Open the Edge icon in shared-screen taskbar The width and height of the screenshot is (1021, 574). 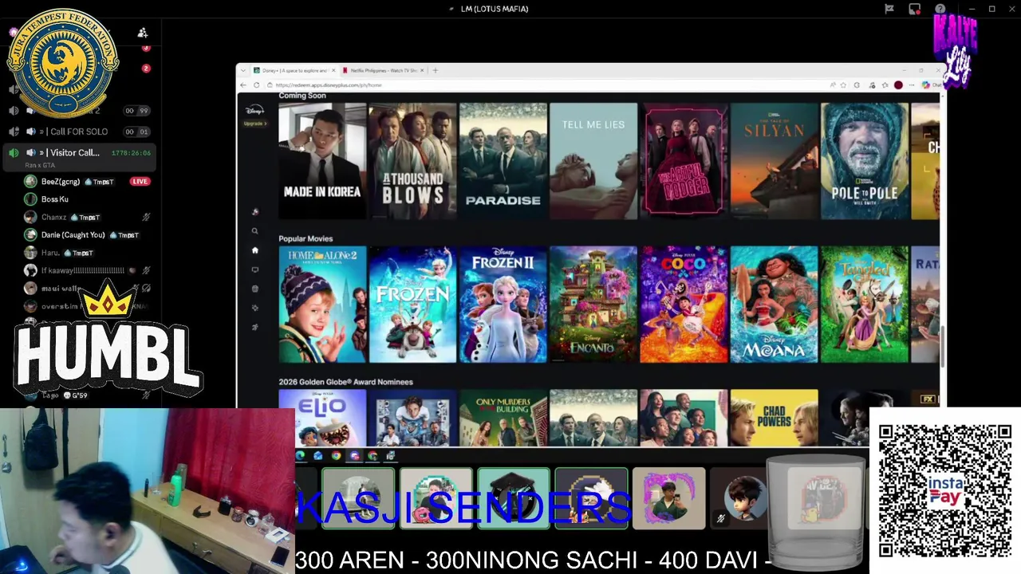[300, 456]
